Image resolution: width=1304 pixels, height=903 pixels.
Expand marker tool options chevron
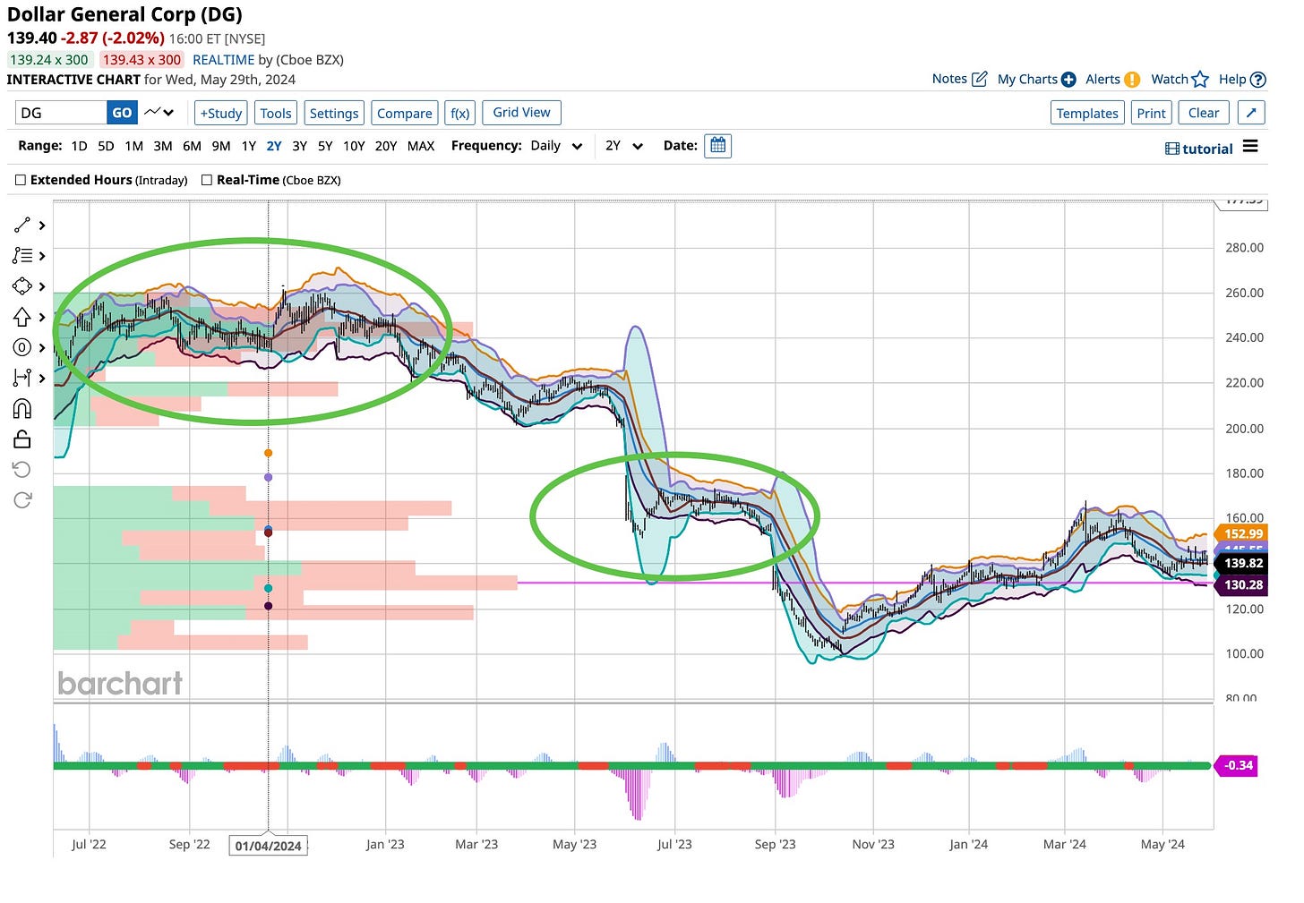click(42, 347)
